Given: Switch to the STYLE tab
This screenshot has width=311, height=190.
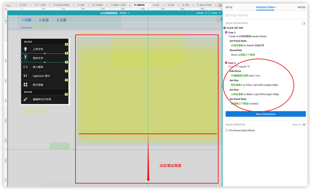Looking at the screenshot, I should (x=229, y=7).
